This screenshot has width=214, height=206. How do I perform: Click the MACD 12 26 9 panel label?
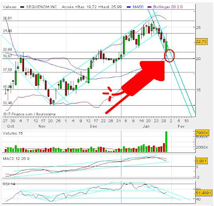pos(16,159)
